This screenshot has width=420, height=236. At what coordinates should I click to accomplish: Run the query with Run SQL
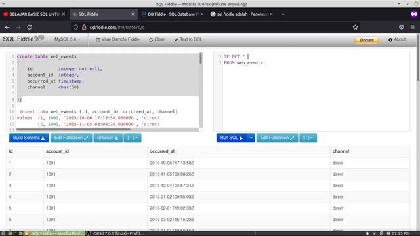coord(232,138)
